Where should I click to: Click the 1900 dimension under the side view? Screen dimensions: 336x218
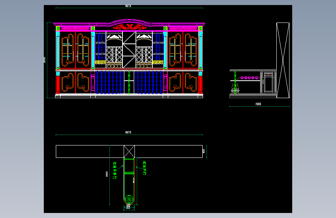pyautogui.click(x=258, y=104)
